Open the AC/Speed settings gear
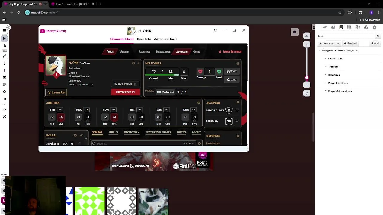This screenshot has width=383, height=215. tap(238, 102)
